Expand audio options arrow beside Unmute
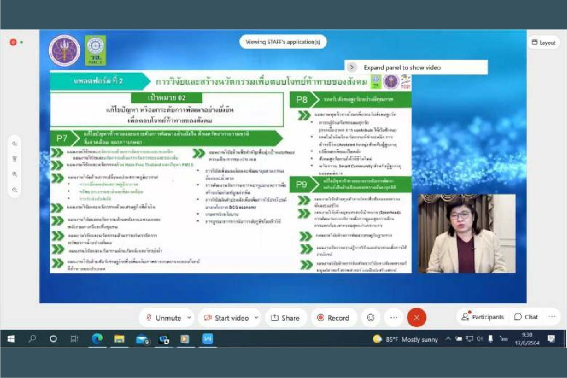The image size is (567, 378). pos(189,318)
